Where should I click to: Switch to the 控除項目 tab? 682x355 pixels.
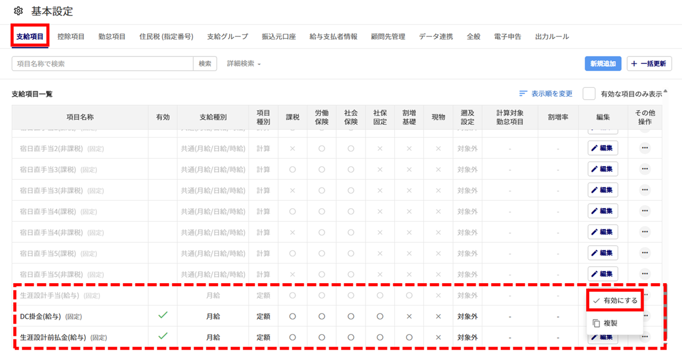click(x=71, y=37)
